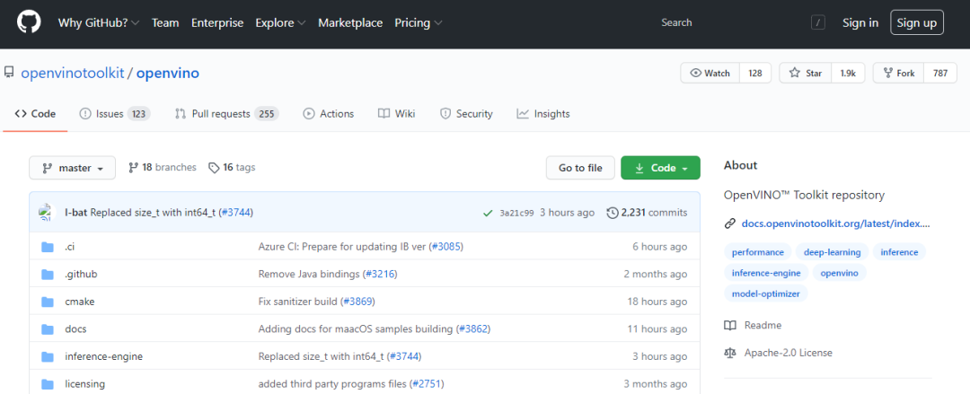The width and height of the screenshot is (970, 394).
Task: Click the l-bat author avatar
Action: pyautogui.click(x=47, y=212)
